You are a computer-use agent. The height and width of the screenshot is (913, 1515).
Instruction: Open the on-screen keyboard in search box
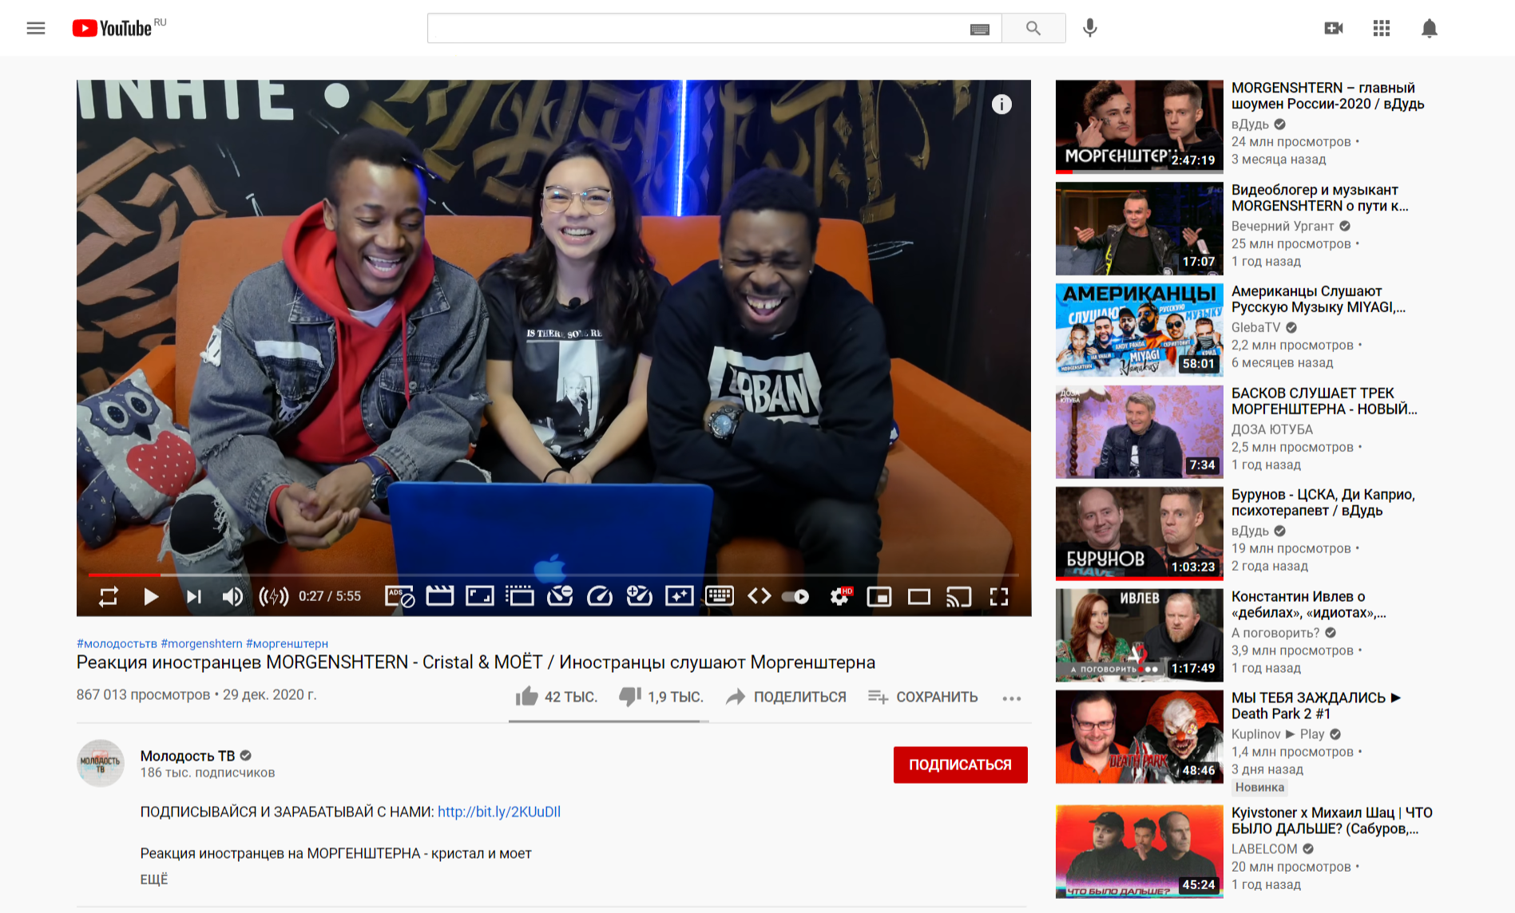coord(979,30)
